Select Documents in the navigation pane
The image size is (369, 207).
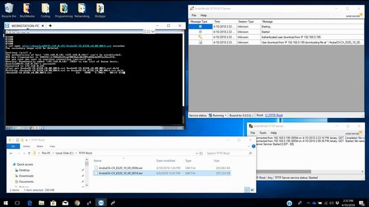26,182
